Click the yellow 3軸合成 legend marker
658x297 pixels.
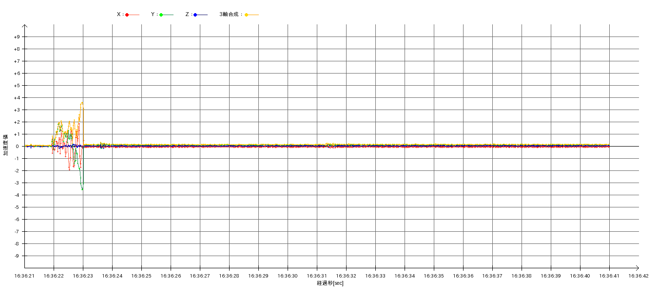pos(247,15)
